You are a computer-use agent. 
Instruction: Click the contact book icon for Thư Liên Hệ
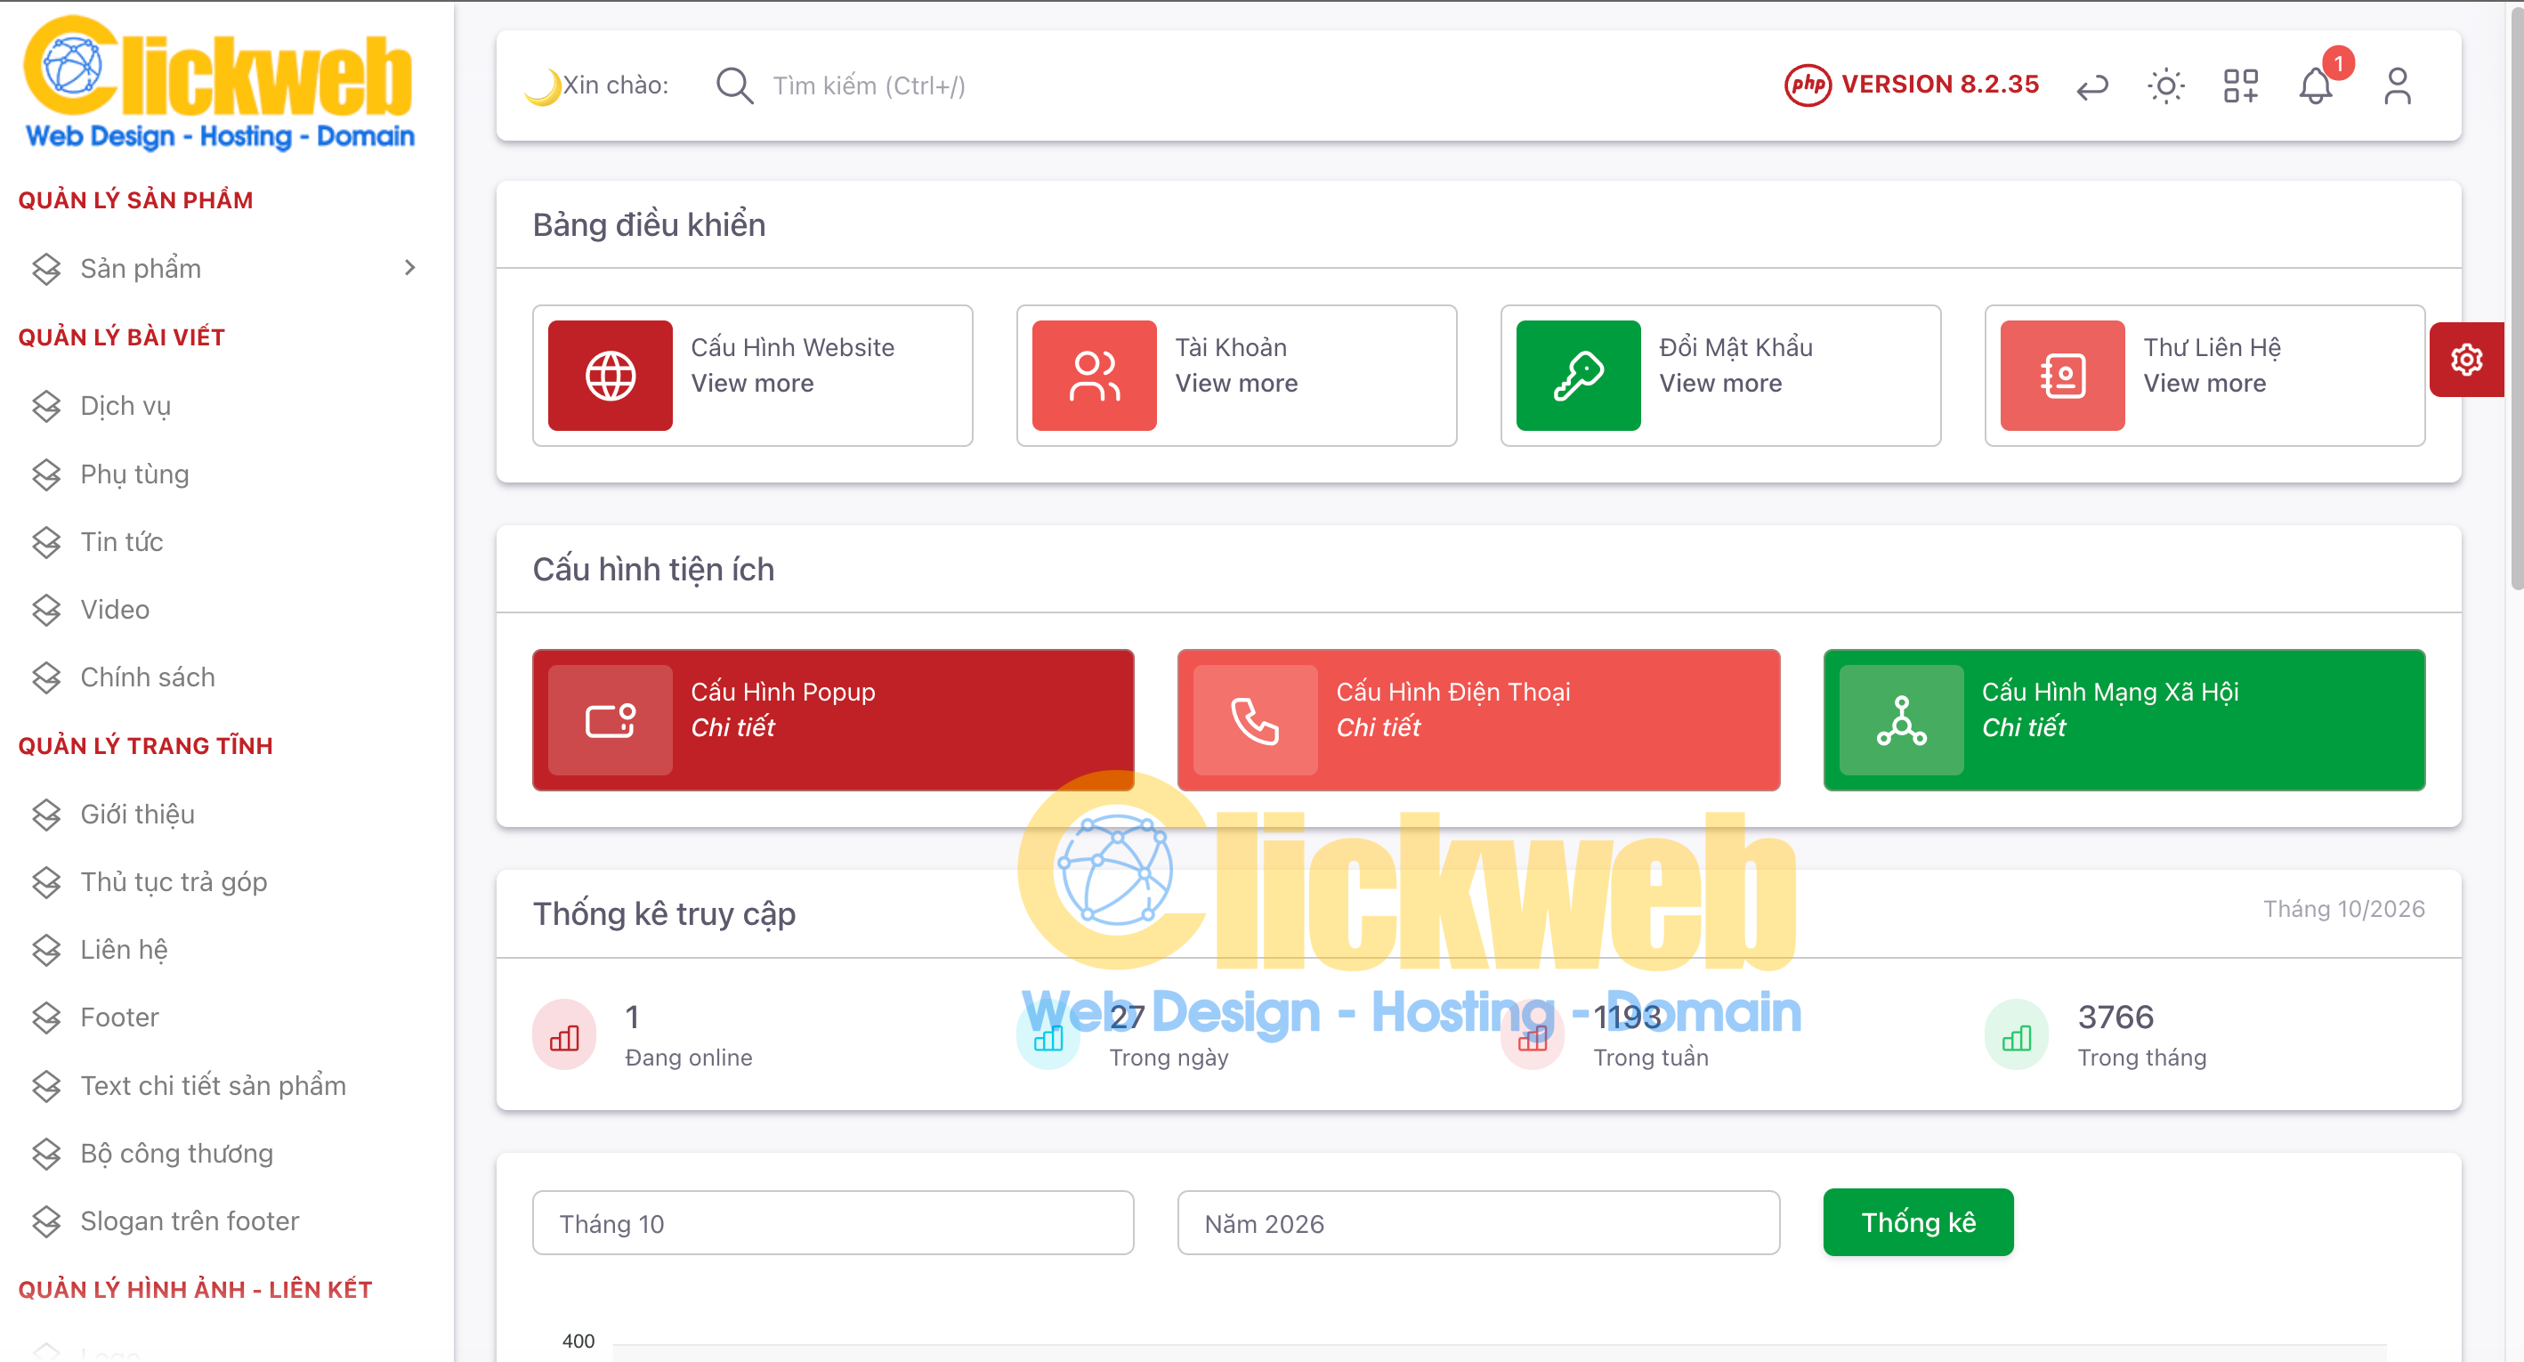[x=2062, y=376]
